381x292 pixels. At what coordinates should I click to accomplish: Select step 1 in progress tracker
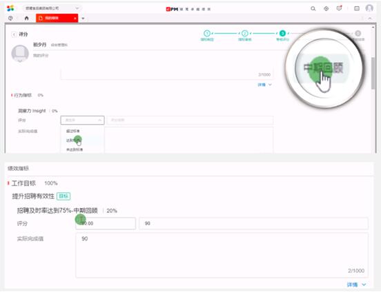pos(207,34)
